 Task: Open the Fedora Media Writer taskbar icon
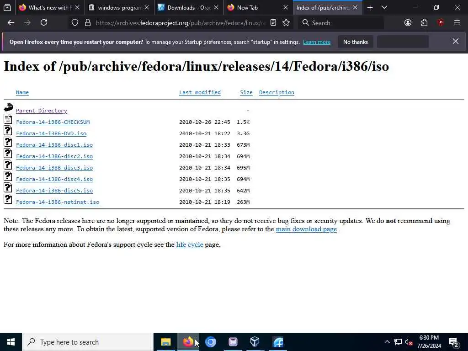coord(277,342)
